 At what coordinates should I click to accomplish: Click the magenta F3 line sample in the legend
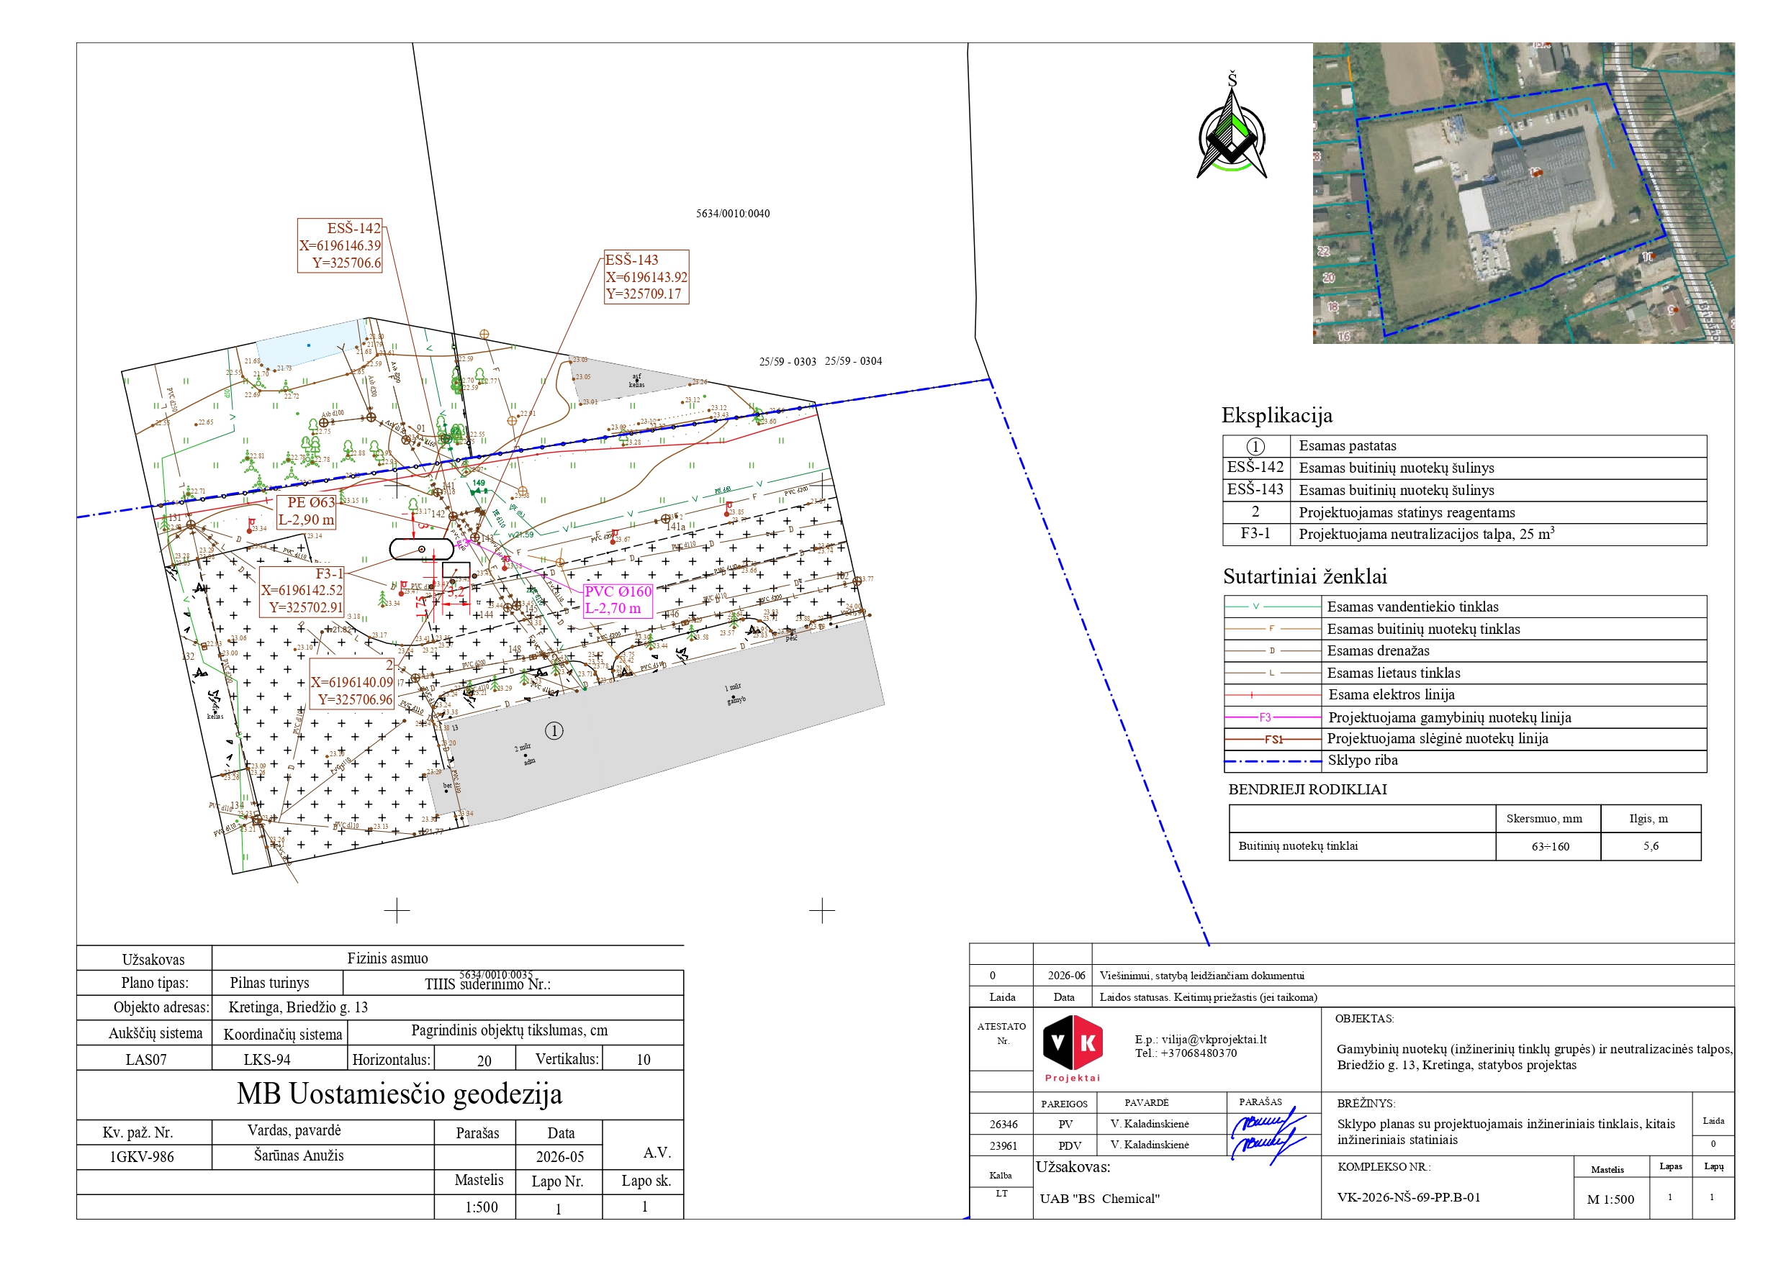[x=1273, y=717]
